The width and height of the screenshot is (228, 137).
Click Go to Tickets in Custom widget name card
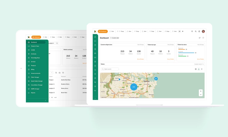coord(141,59)
